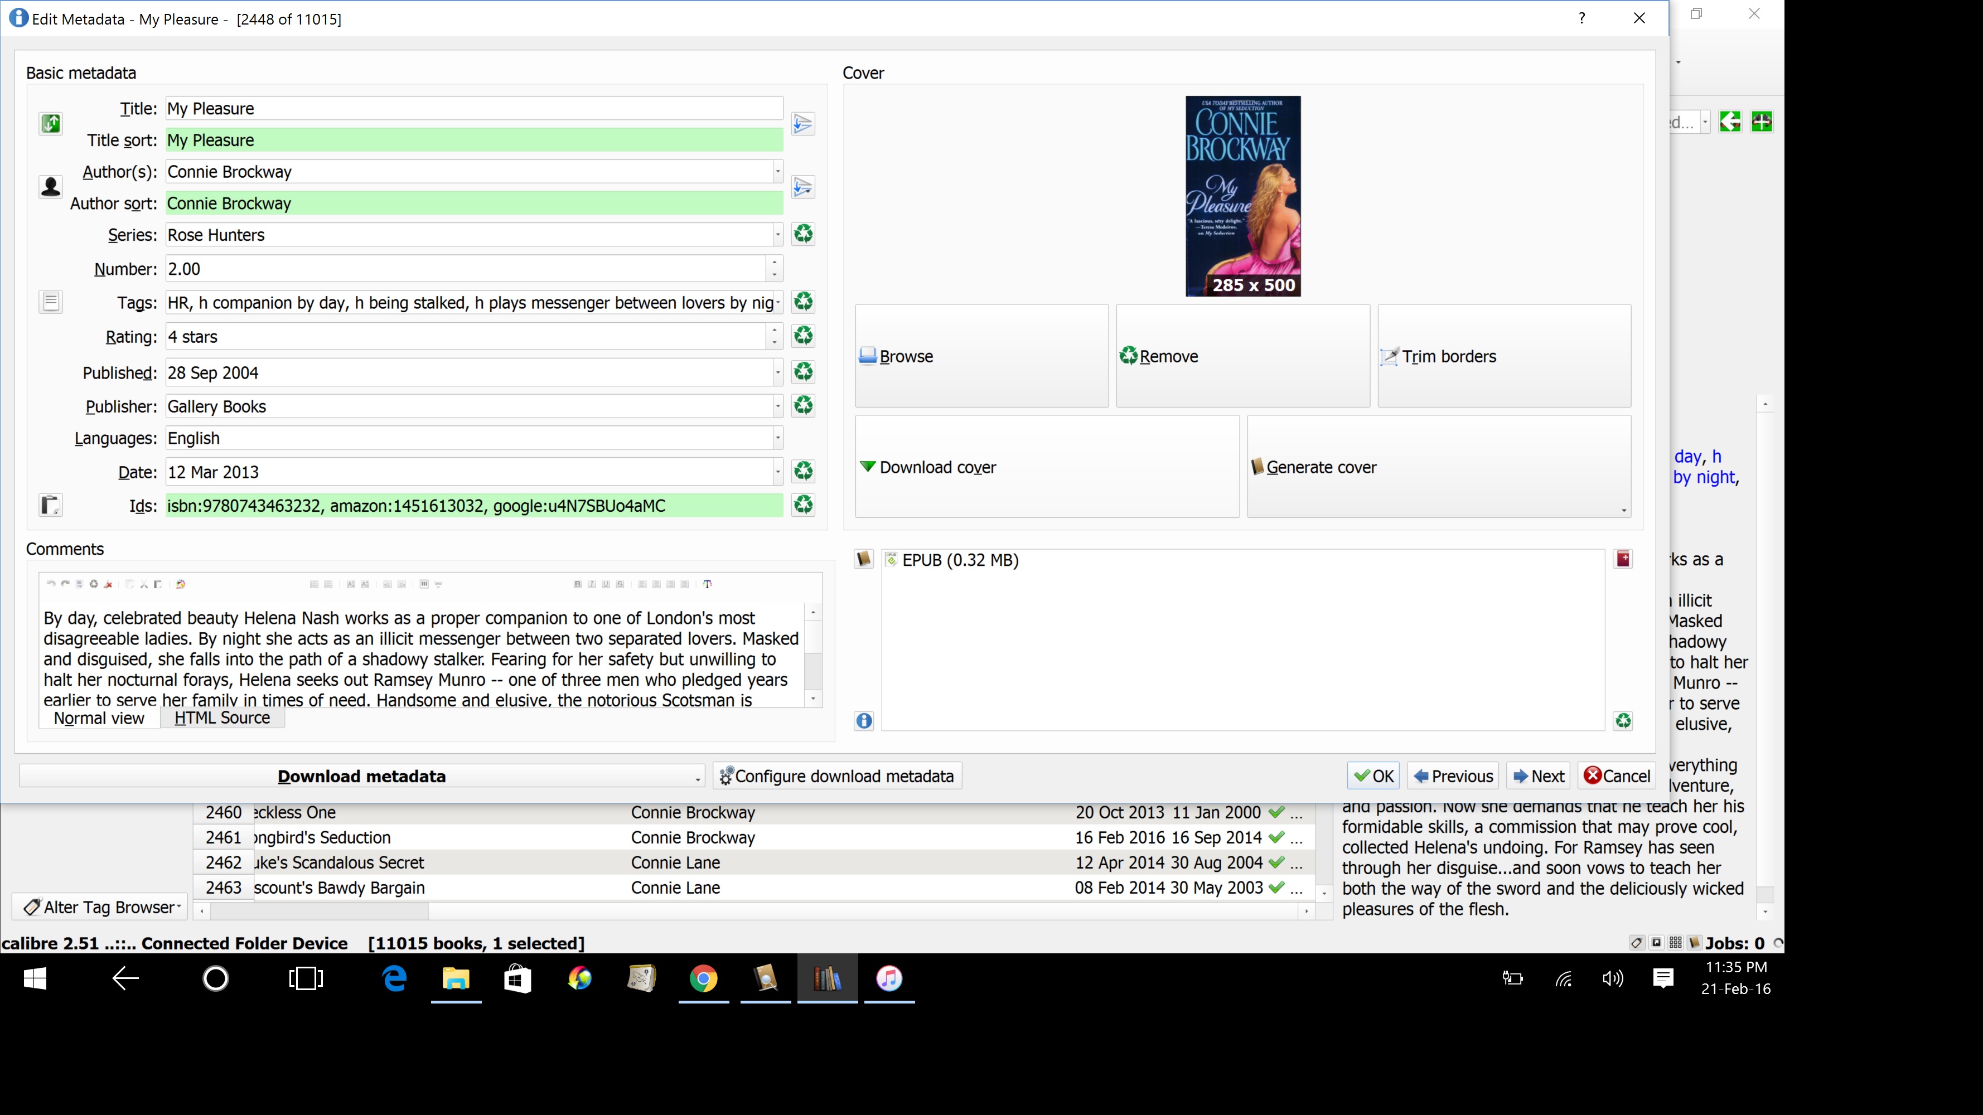Switch to HTML Source tab
This screenshot has width=1983, height=1115.
(222, 718)
